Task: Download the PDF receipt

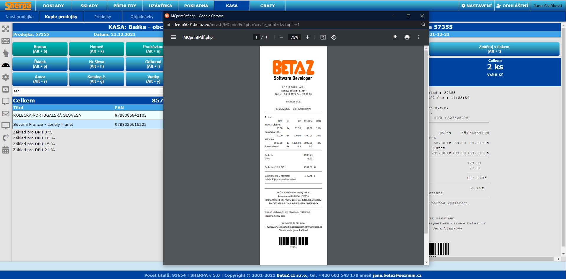Action: 395,37
